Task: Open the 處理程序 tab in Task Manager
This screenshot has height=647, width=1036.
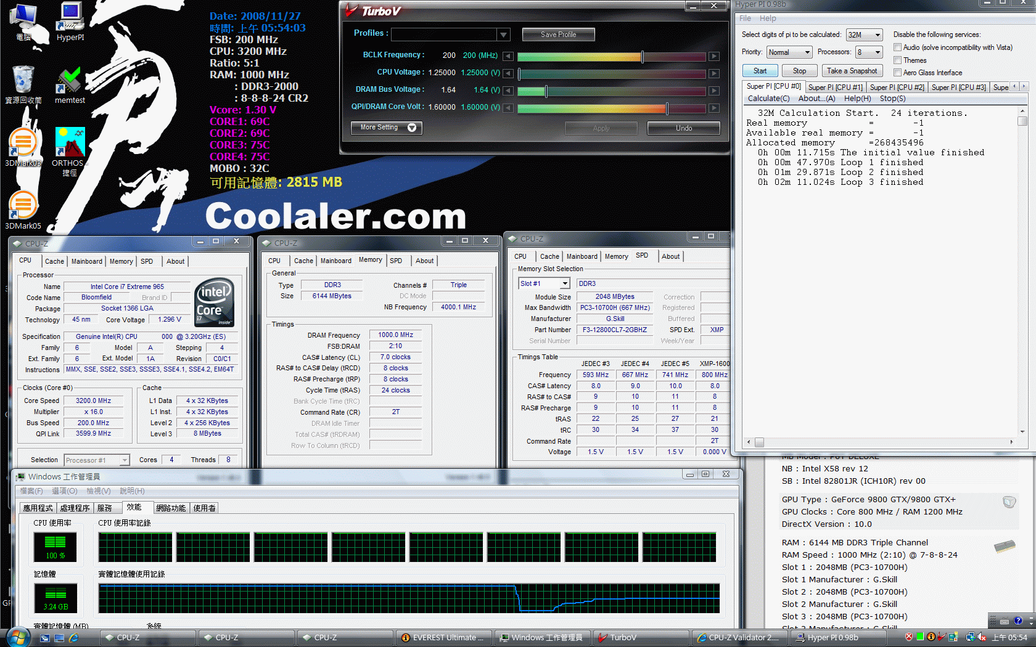Action: point(75,508)
